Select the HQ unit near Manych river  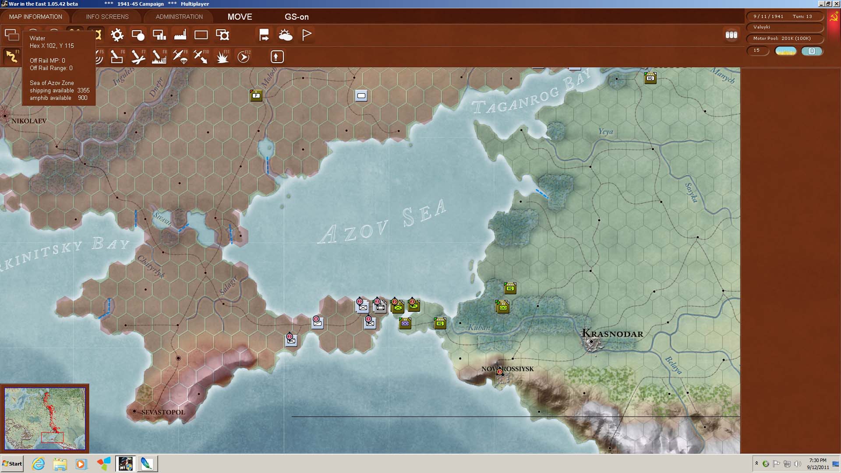pos(650,78)
